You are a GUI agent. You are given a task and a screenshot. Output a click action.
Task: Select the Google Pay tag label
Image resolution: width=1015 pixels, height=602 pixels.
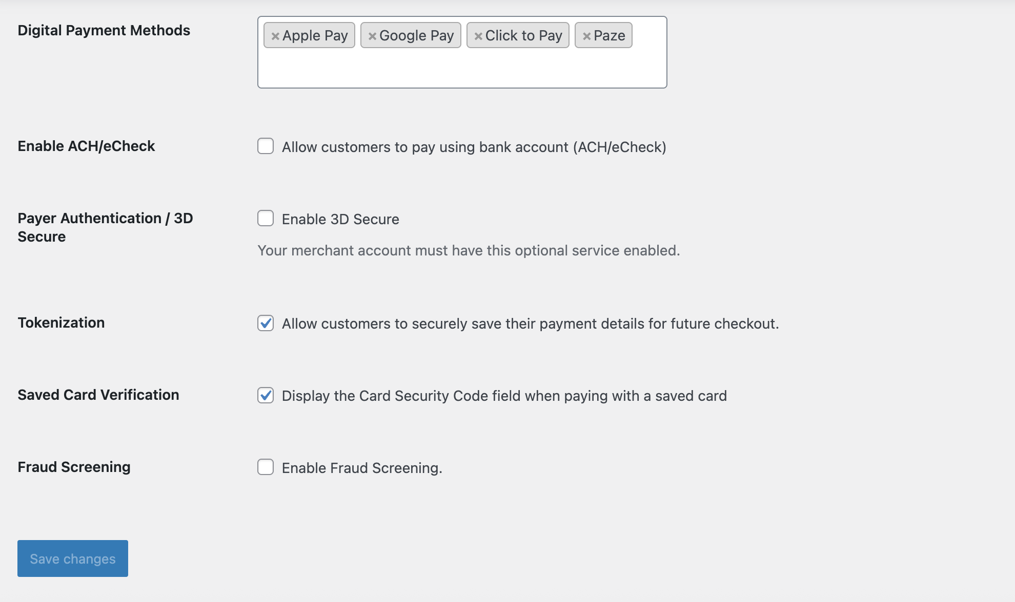(x=417, y=35)
